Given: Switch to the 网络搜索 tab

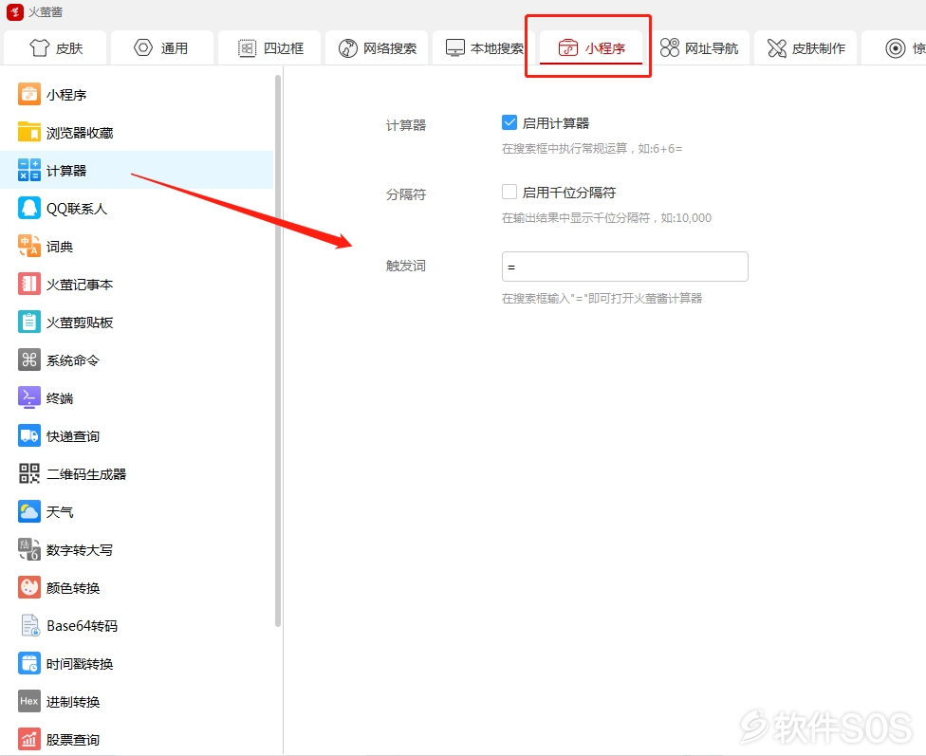Looking at the screenshot, I should click(377, 47).
